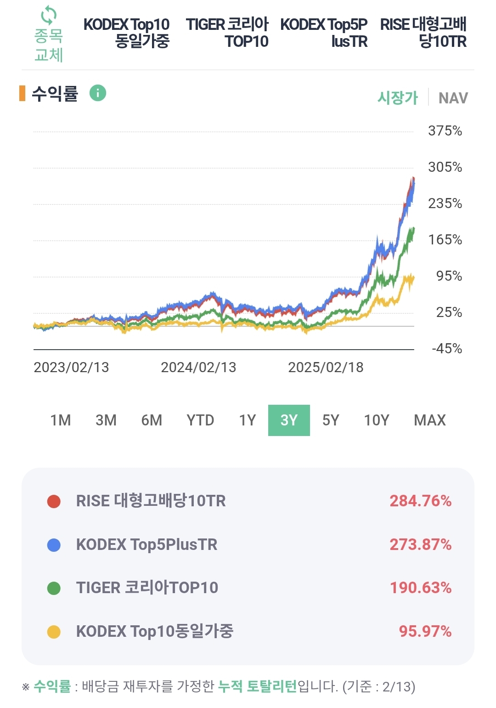The height and width of the screenshot is (708, 496).
Task: Switch the chart to 시장가 pricing
Action: point(397,98)
